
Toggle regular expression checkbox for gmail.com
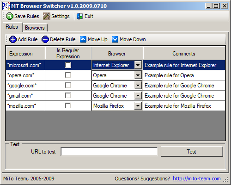click(x=68, y=96)
